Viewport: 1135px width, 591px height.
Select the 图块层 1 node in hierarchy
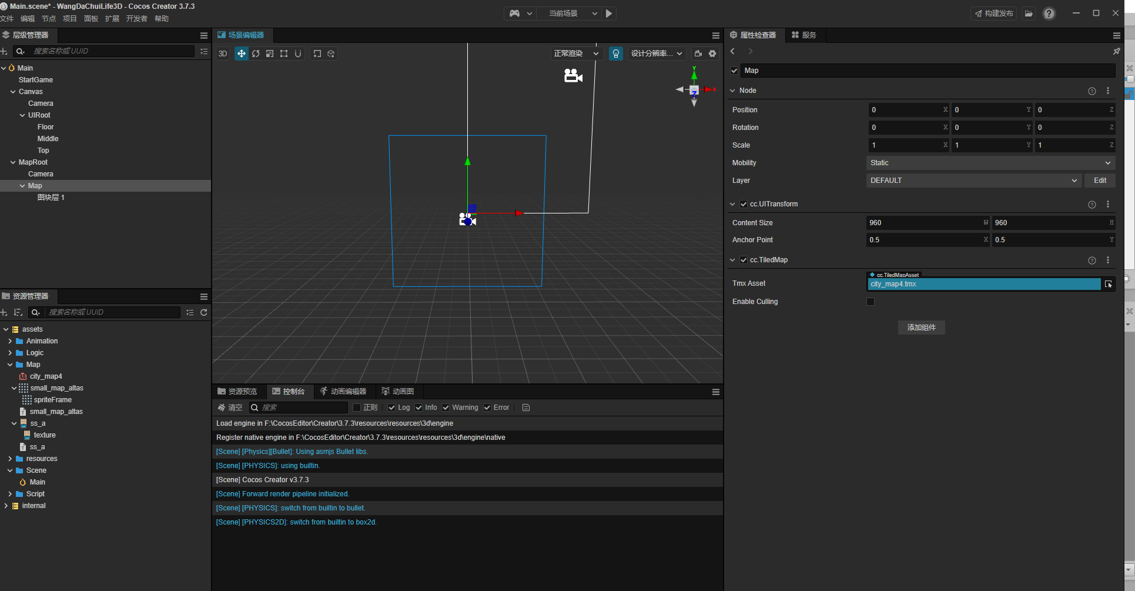tap(51, 198)
